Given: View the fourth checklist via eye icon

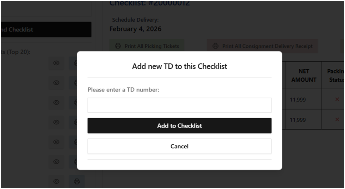Looking at the screenshot, I should click(x=56, y=122).
